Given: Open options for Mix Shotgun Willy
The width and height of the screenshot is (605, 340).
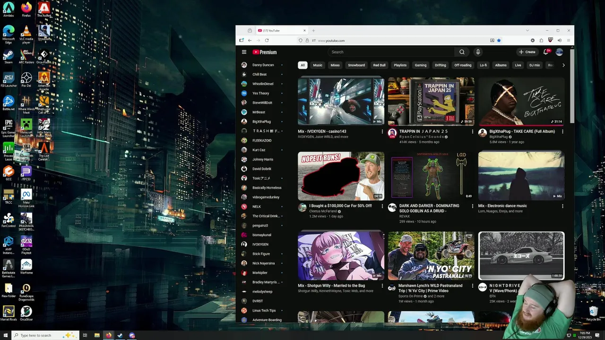Looking at the screenshot, I should click(382, 286).
